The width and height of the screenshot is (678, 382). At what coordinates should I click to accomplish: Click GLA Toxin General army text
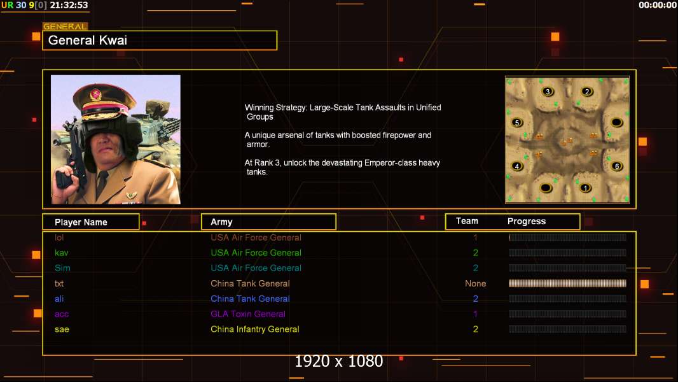tap(248, 314)
